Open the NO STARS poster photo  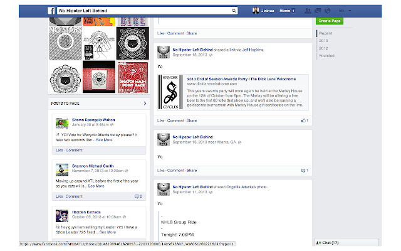[65, 43]
